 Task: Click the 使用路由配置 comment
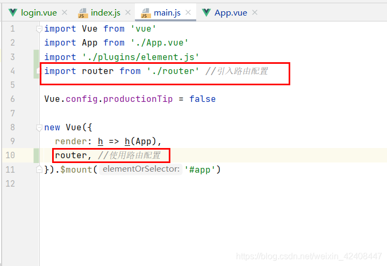click(x=129, y=156)
